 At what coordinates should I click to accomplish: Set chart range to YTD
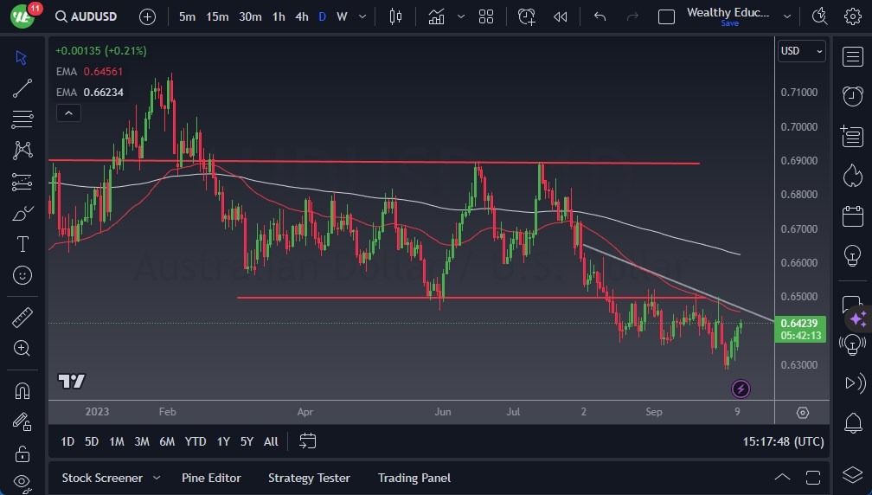(196, 441)
